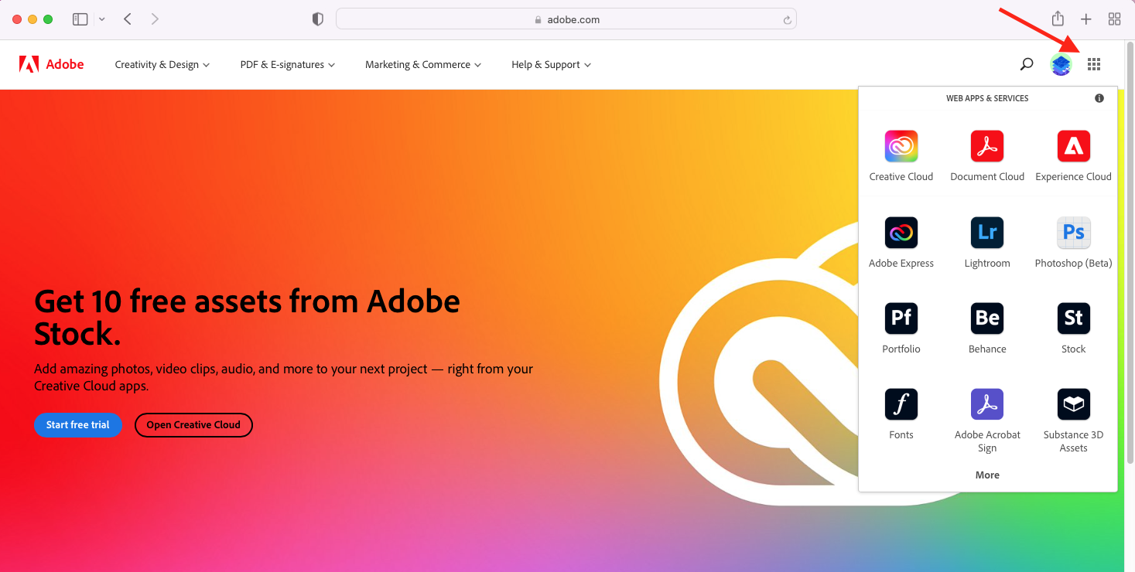The width and height of the screenshot is (1135, 572).
Task: Click the Safari share icon
Action: click(1058, 19)
